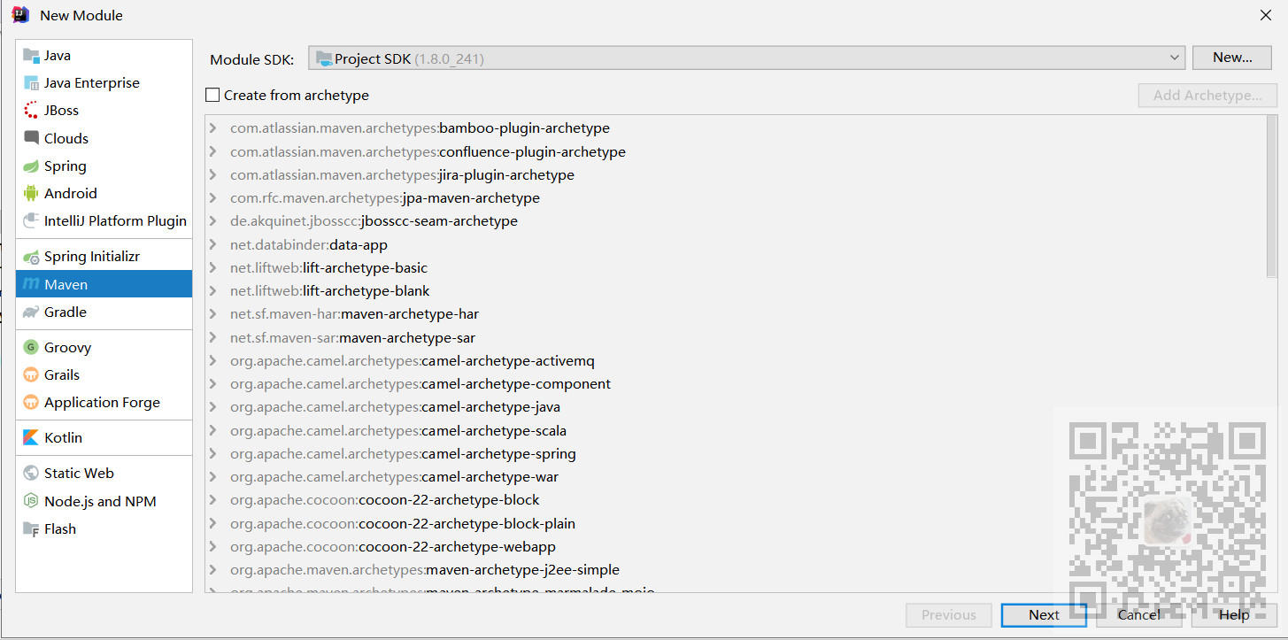The height and width of the screenshot is (640, 1288).
Task: Select the Kotlin logo icon
Action: (31, 438)
